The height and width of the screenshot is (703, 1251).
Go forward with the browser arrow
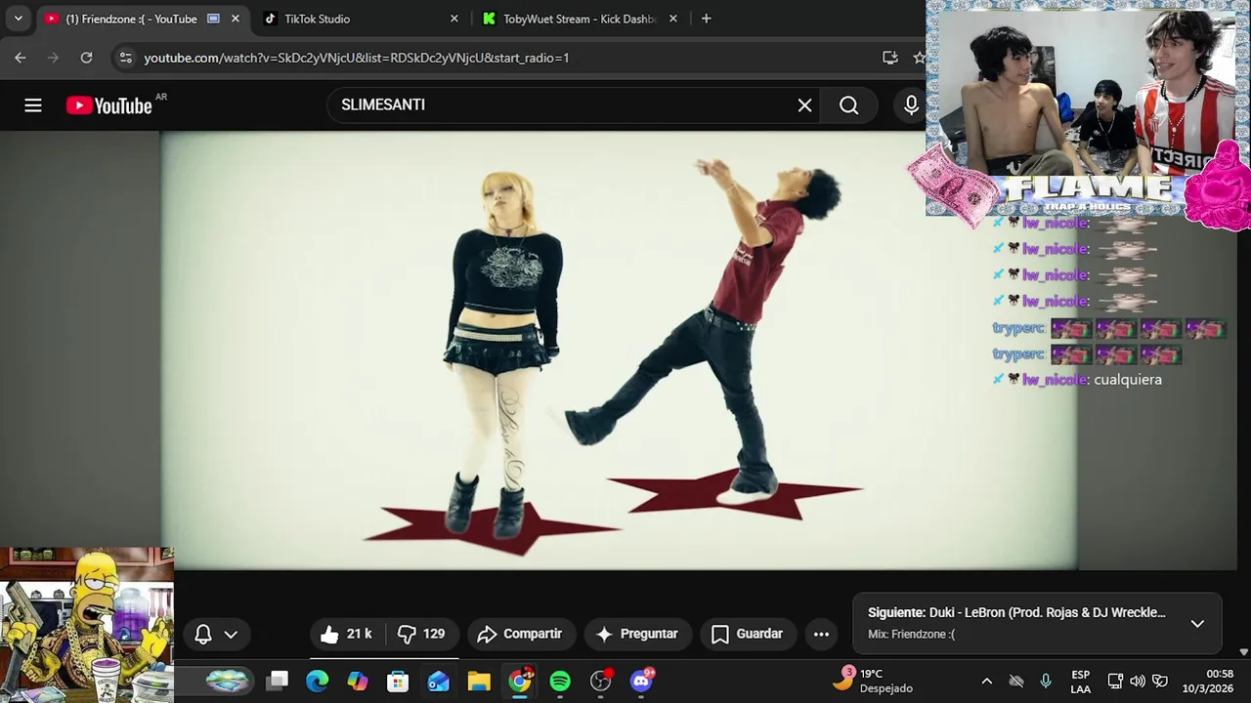click(x=54, y=58)
